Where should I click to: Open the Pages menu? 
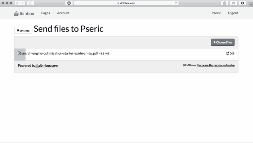tap(46, 13)
